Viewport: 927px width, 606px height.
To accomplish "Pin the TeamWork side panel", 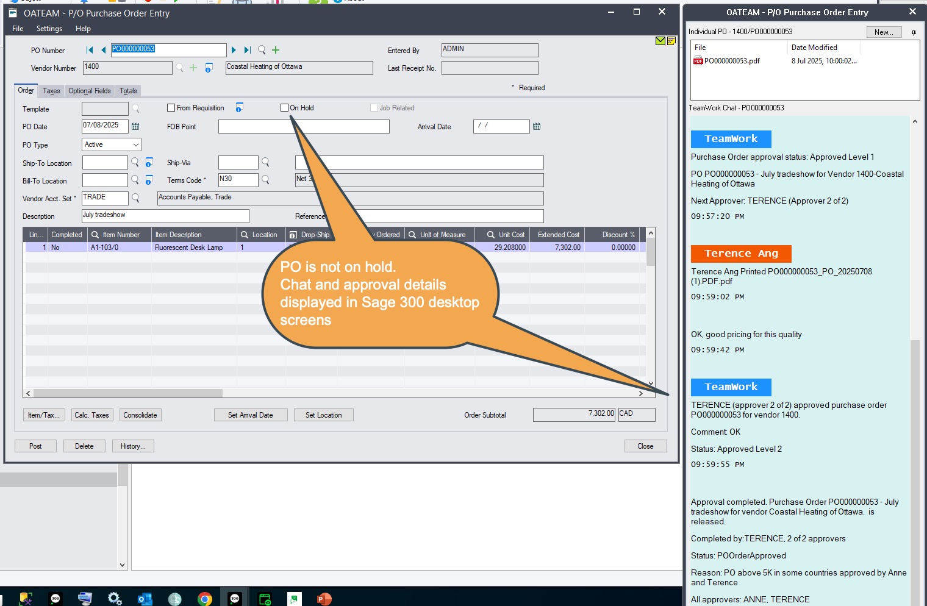I will point(914,32).
